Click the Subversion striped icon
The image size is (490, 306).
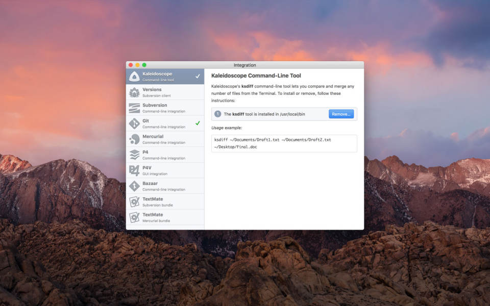[x=134, y=108]
